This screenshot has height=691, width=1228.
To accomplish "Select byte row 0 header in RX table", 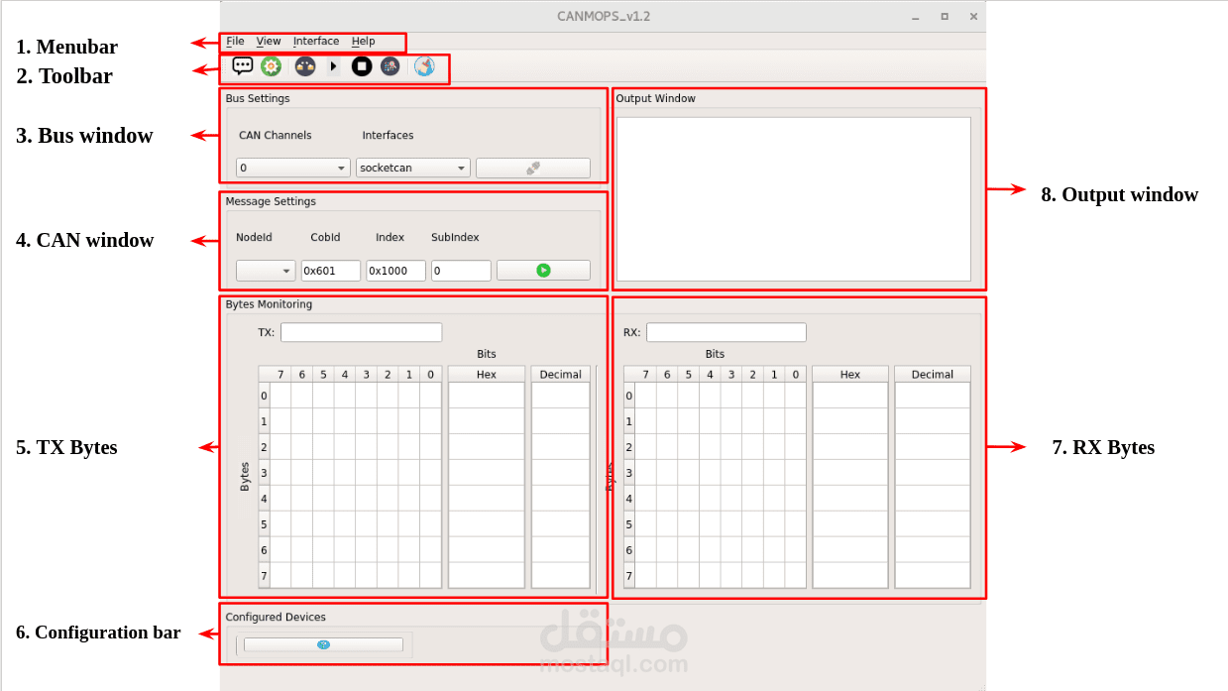I will [x=629, y=396].
